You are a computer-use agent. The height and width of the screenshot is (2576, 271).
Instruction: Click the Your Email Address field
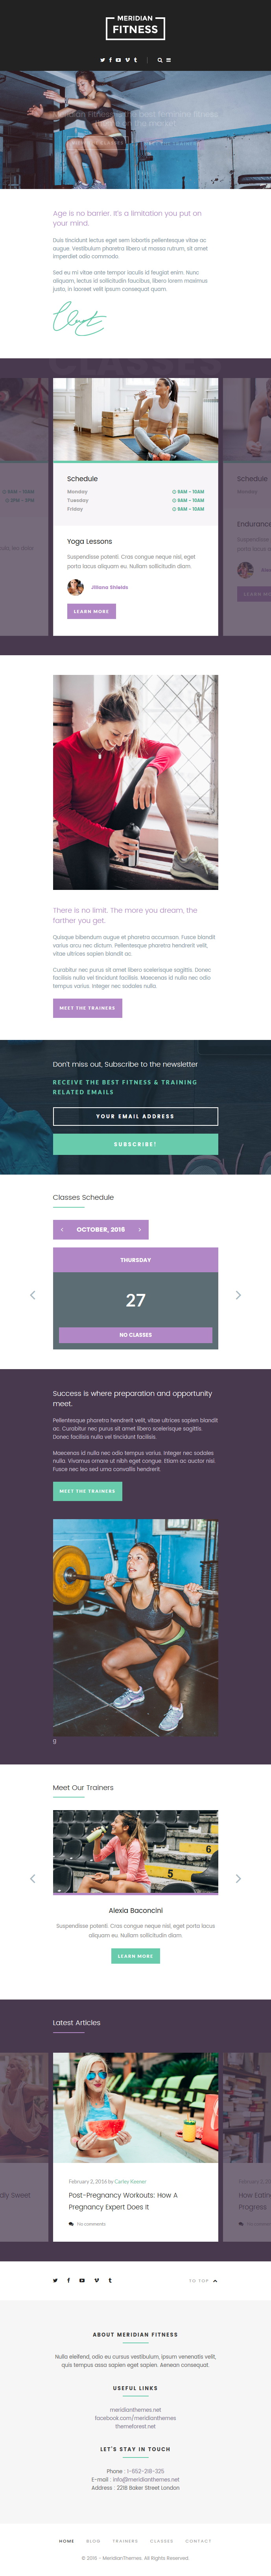135,1116
